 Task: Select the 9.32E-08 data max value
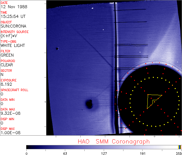click(11, 113)
